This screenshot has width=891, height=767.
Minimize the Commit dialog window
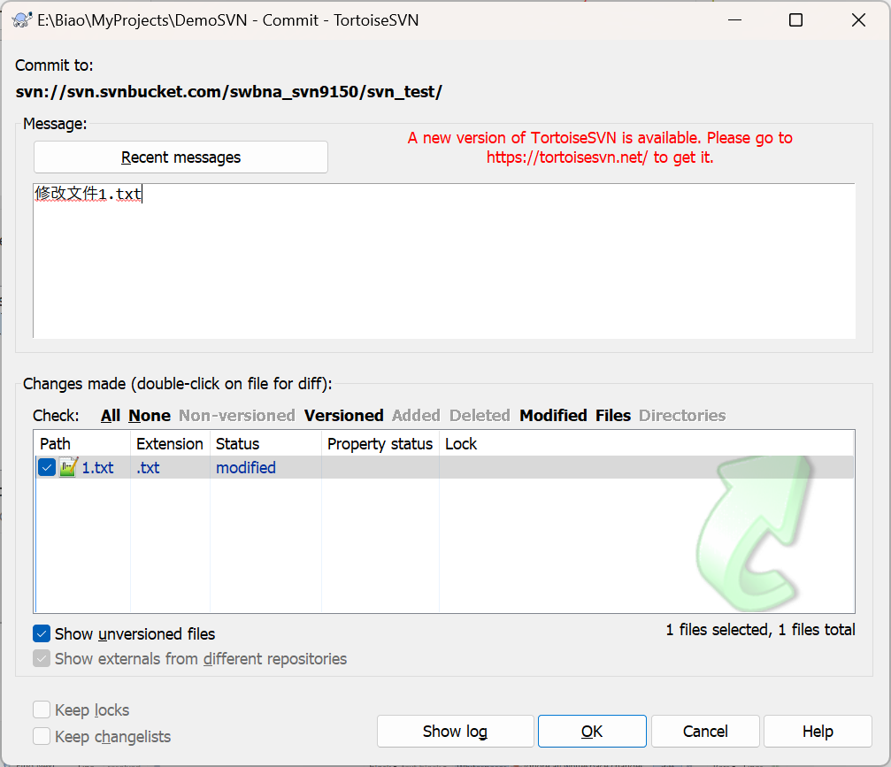pyautogui.click(x=734, y=19)
